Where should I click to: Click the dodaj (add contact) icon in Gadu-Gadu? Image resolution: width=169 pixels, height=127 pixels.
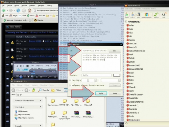coord(127,15)
